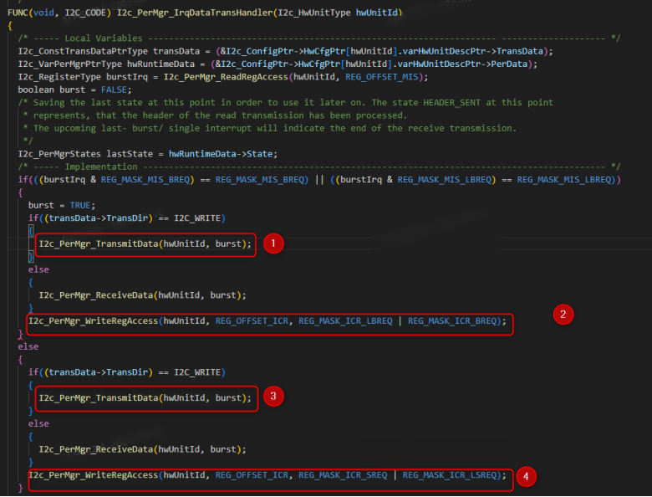Click the lastState variable name
Screen dimensions: 652x497
[130, 154]
